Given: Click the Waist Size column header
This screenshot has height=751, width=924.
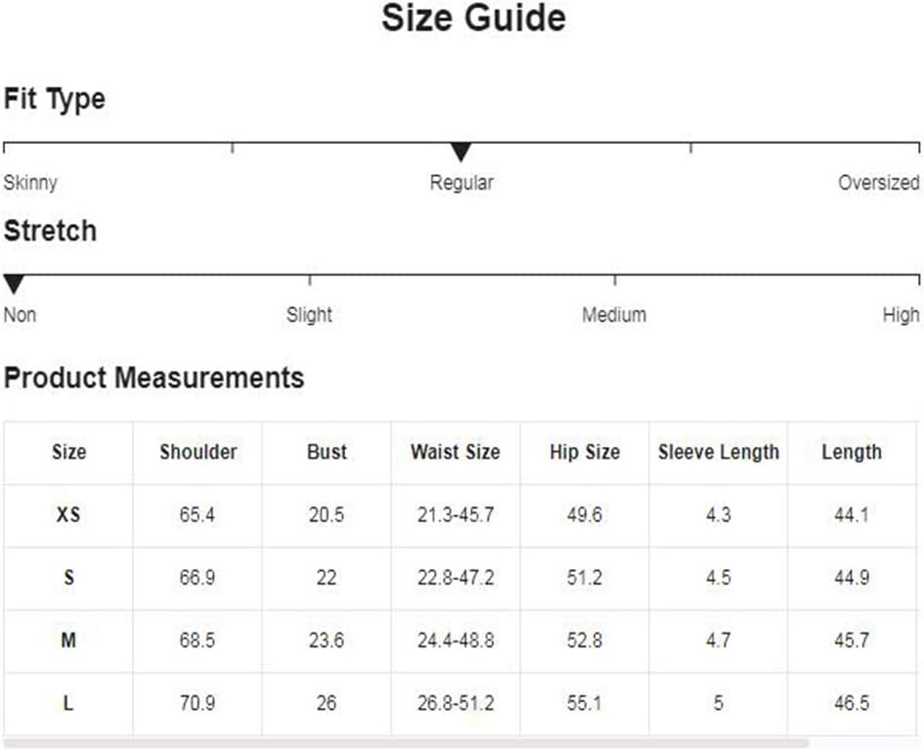Looking at the screenshot, I should pyautogui.click(x=456, y=452).
